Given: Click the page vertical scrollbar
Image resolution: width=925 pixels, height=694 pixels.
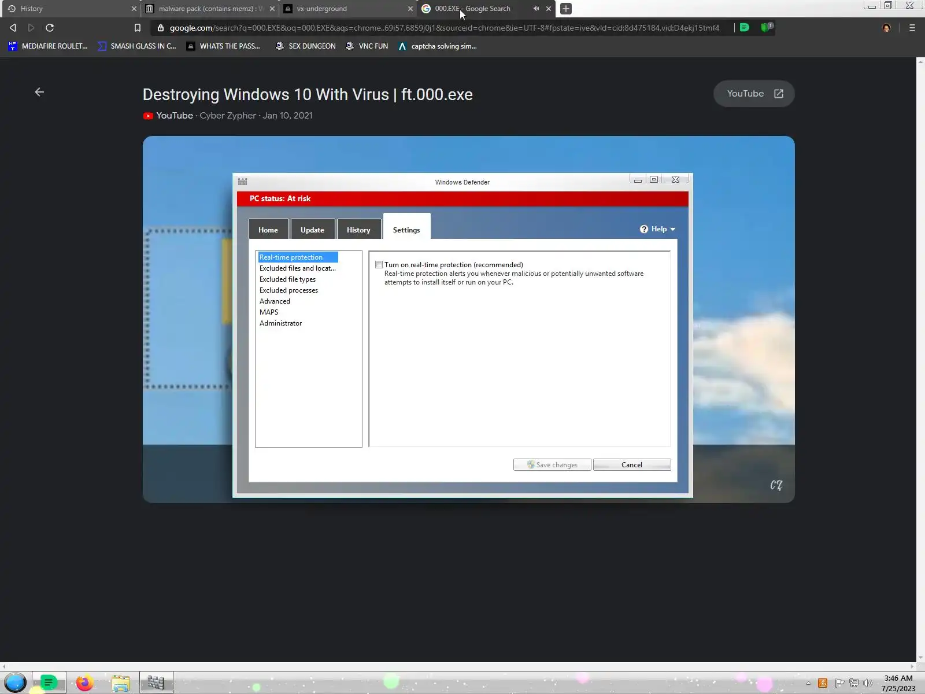Looking at the screenshot, I should [x=920, y=359].
